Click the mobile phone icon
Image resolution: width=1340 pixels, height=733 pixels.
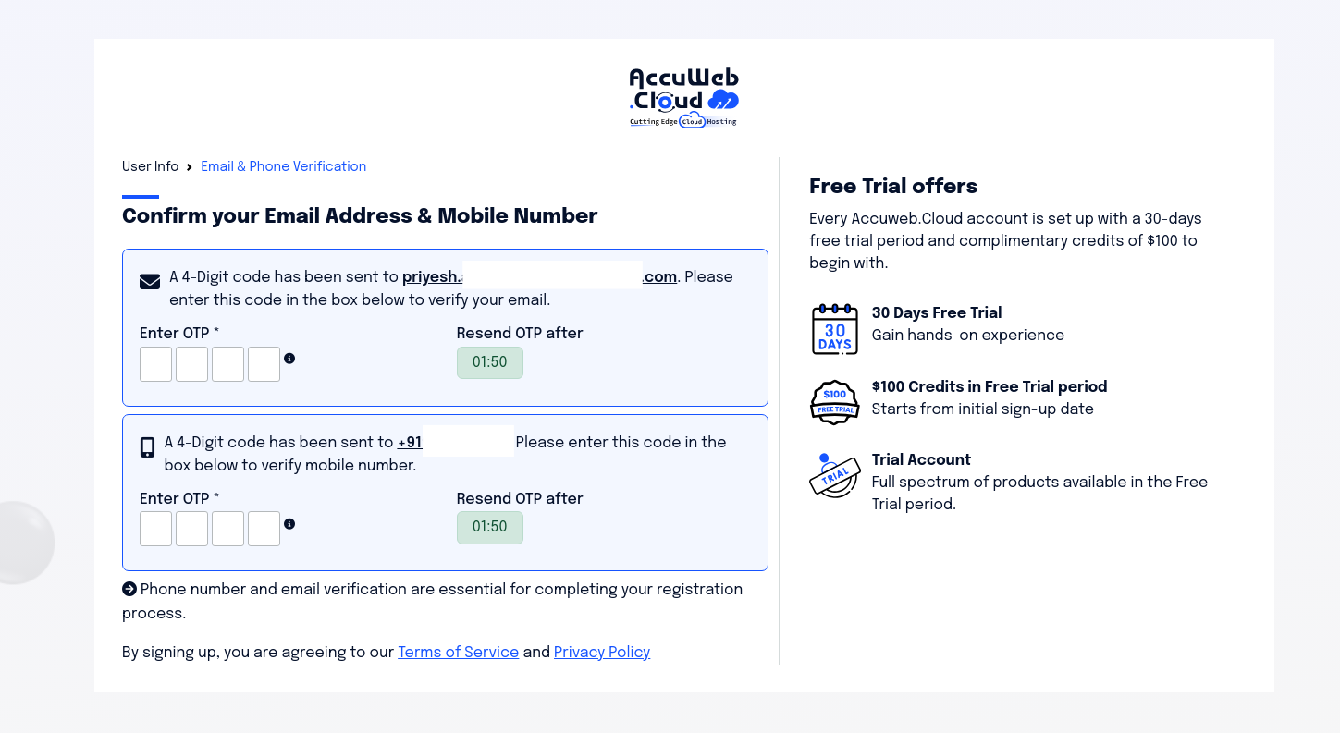147,447
